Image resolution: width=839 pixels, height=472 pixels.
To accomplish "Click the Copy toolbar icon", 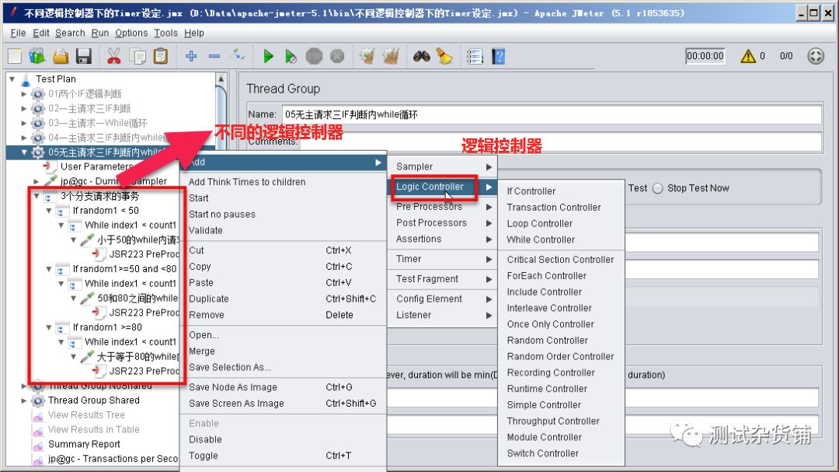I will point(138,56).
